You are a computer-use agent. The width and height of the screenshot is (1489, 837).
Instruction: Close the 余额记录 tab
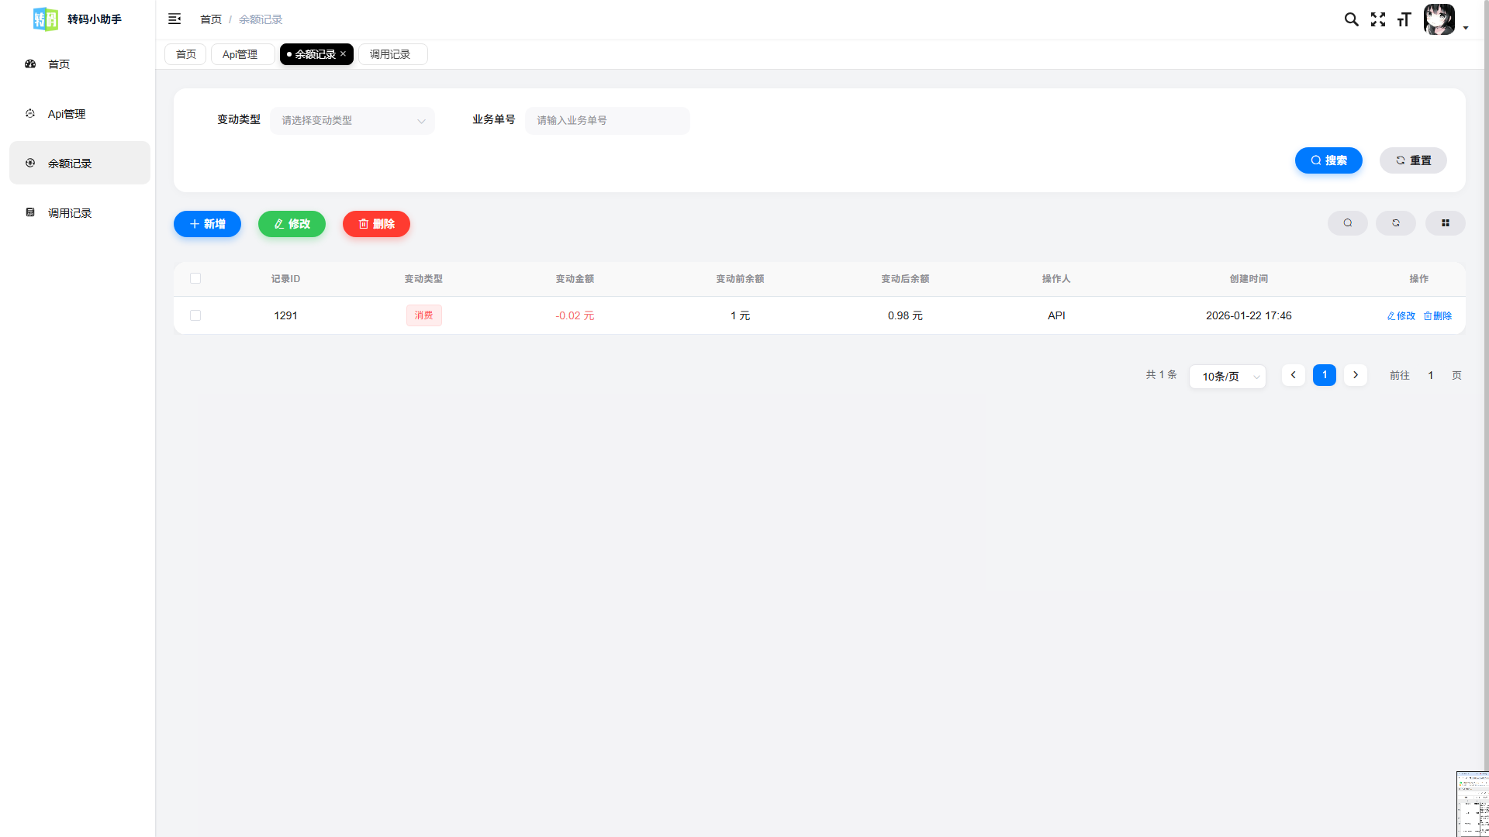coord(343,54)
